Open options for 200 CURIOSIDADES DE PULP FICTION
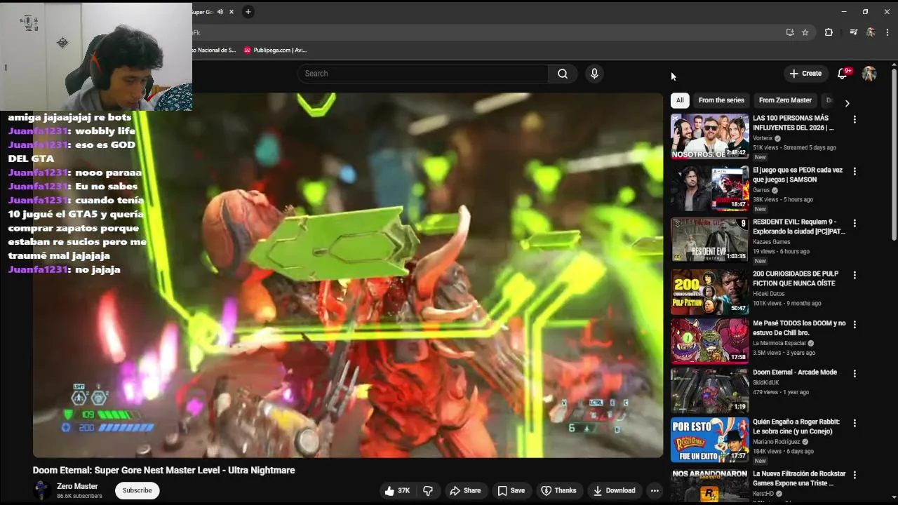This screenshot has width=898, height=505. 855,275
